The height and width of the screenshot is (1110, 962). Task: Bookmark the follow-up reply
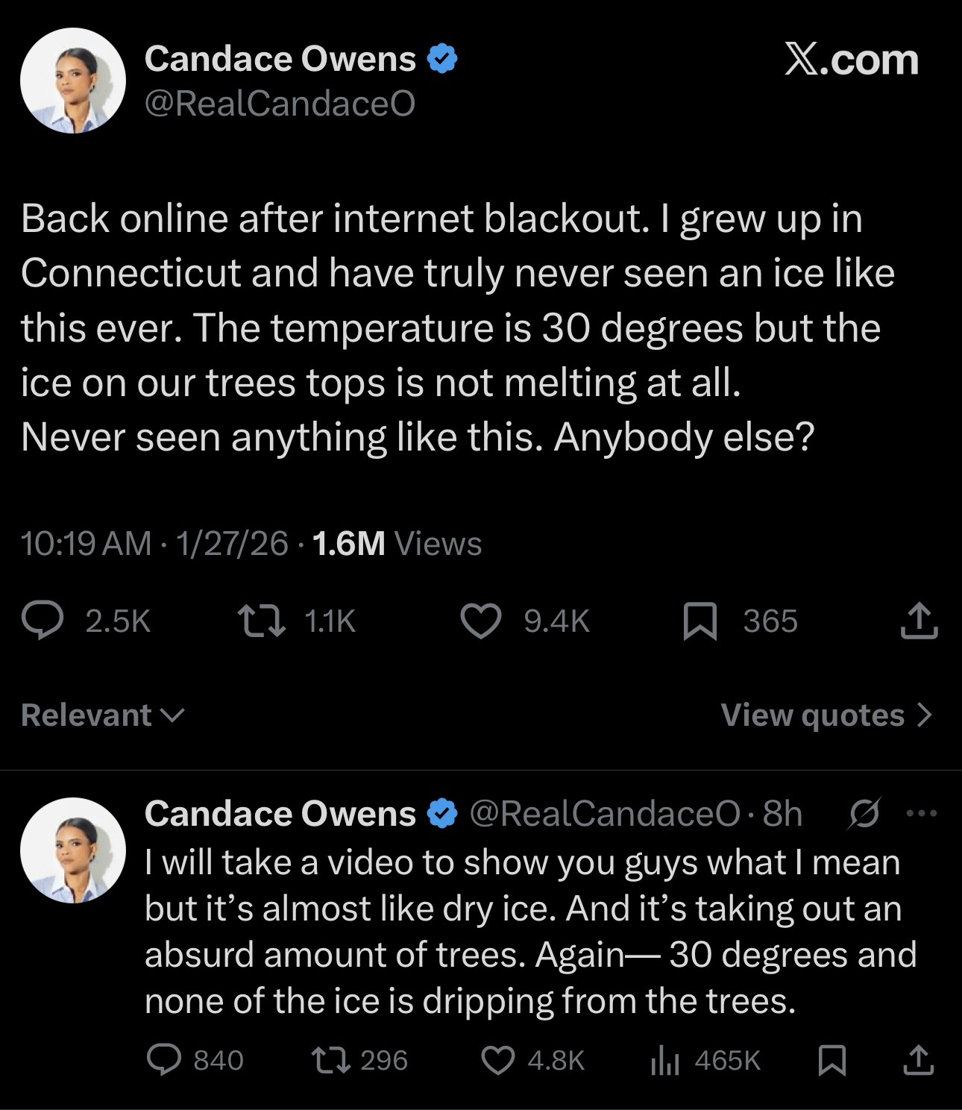point(831,1060)
